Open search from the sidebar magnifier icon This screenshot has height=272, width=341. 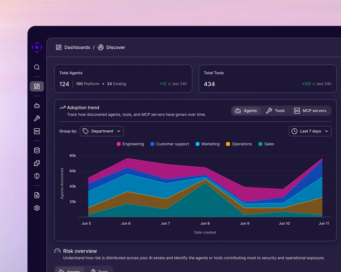tap(37, 67)
